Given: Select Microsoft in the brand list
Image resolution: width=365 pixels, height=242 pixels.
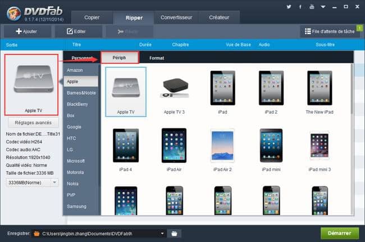Looking at the screenshot, I should point(81,161).
